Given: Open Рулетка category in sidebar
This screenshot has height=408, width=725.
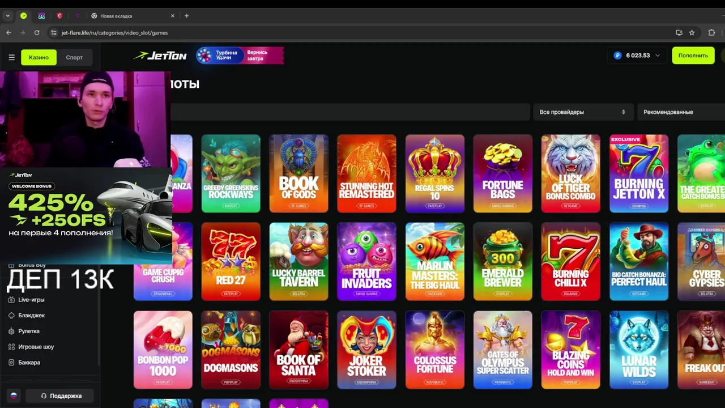Looking at the screenshot, I should click(29, 331).
